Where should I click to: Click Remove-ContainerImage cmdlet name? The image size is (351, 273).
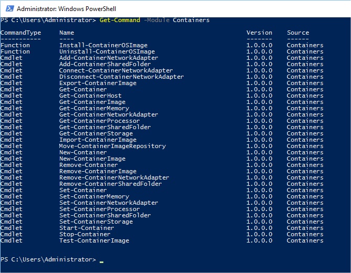point(98,171)
